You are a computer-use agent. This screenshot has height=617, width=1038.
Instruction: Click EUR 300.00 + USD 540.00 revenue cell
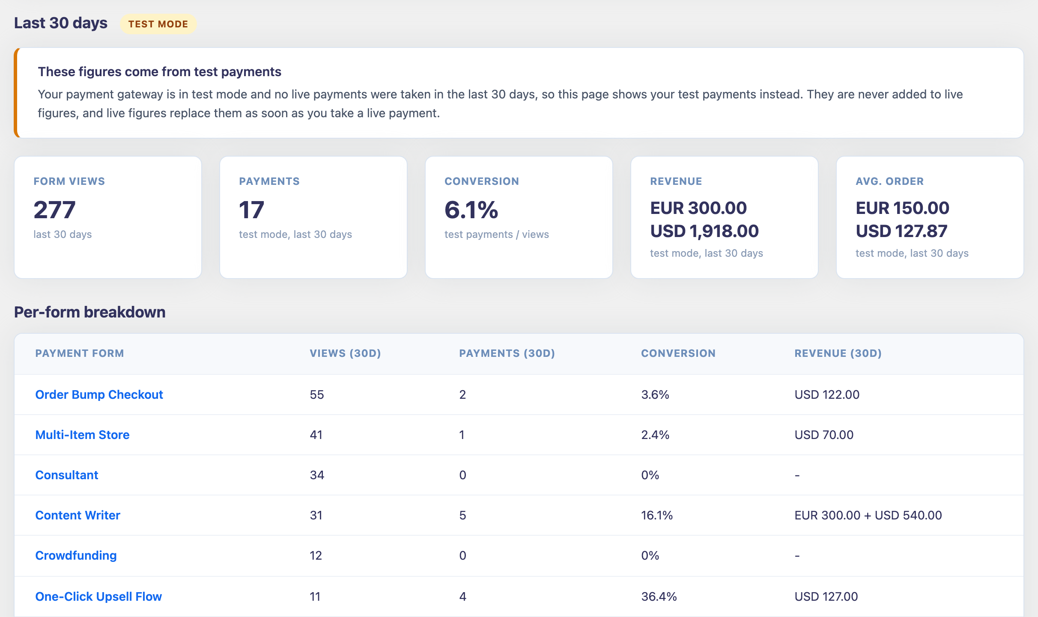pos(868,515)
